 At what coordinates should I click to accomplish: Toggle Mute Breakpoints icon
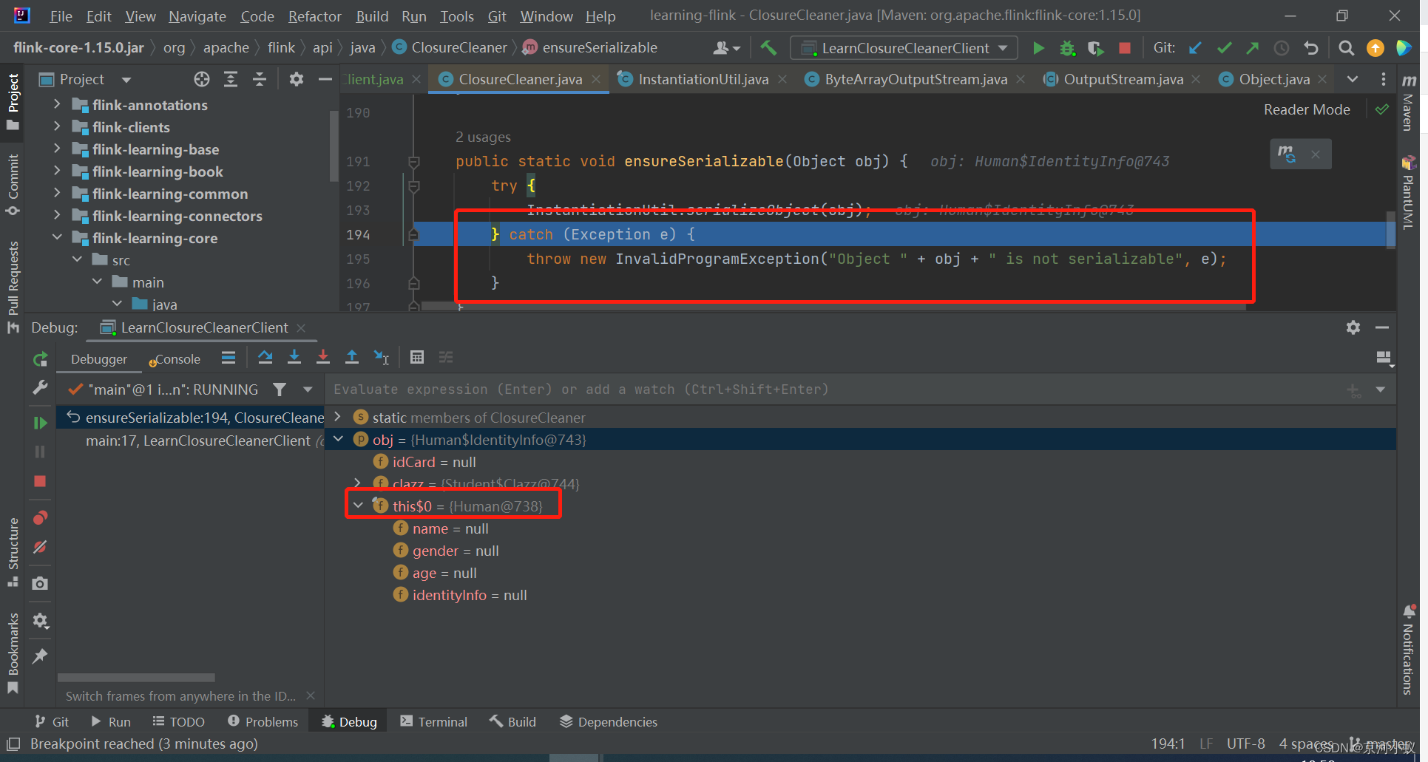coord(40,548)
